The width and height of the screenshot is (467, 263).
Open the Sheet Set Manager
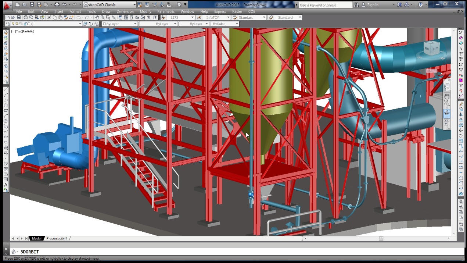pos(137,17)
